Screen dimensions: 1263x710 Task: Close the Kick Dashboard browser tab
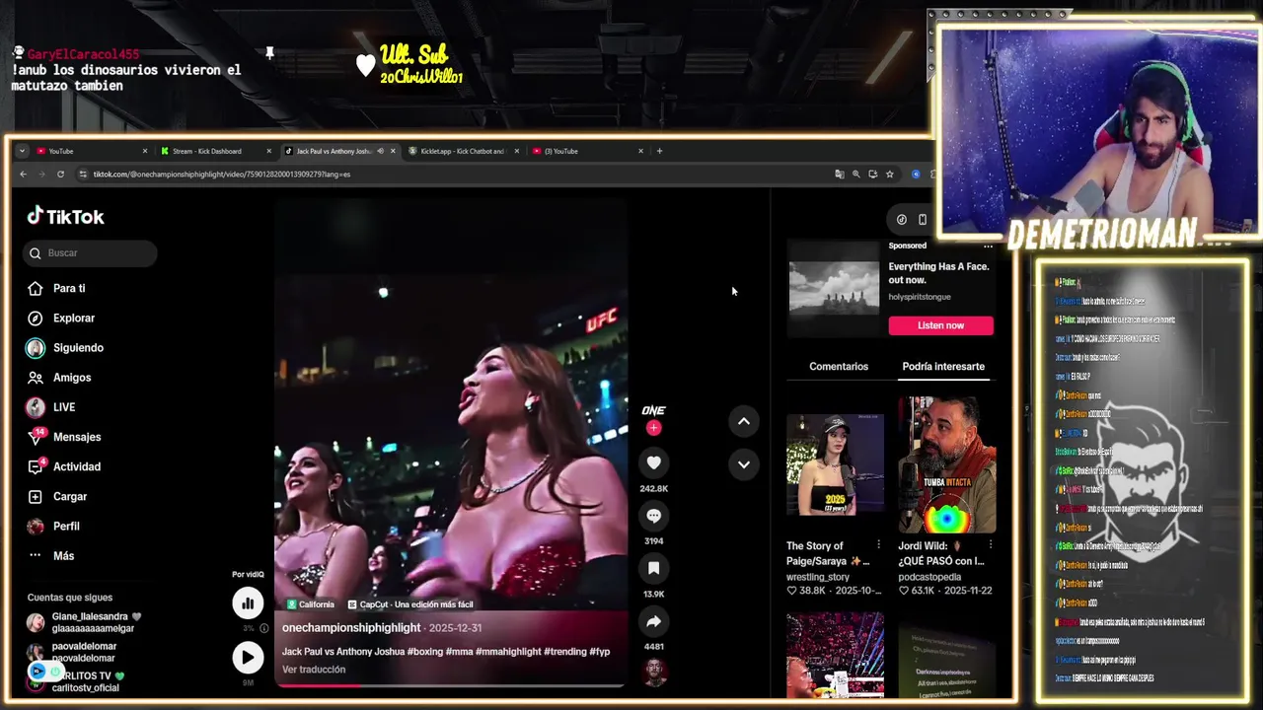(x=268, y=151)
